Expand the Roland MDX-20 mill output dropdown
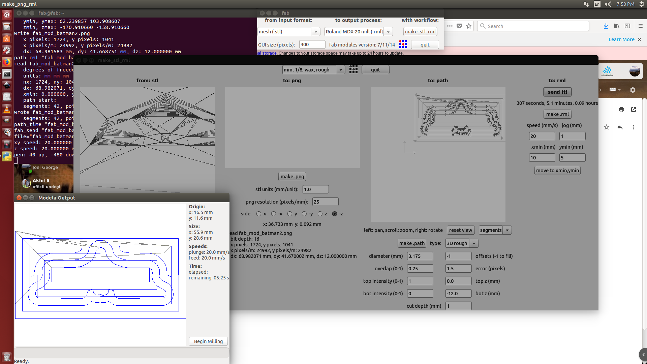The image size is (647, 364). point(388,32)
